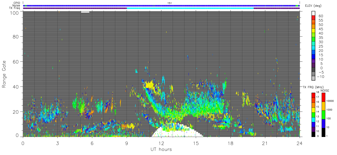Screen dimensions: 337x155
Task: Click the CPID value 151
Action: point(170,3)
